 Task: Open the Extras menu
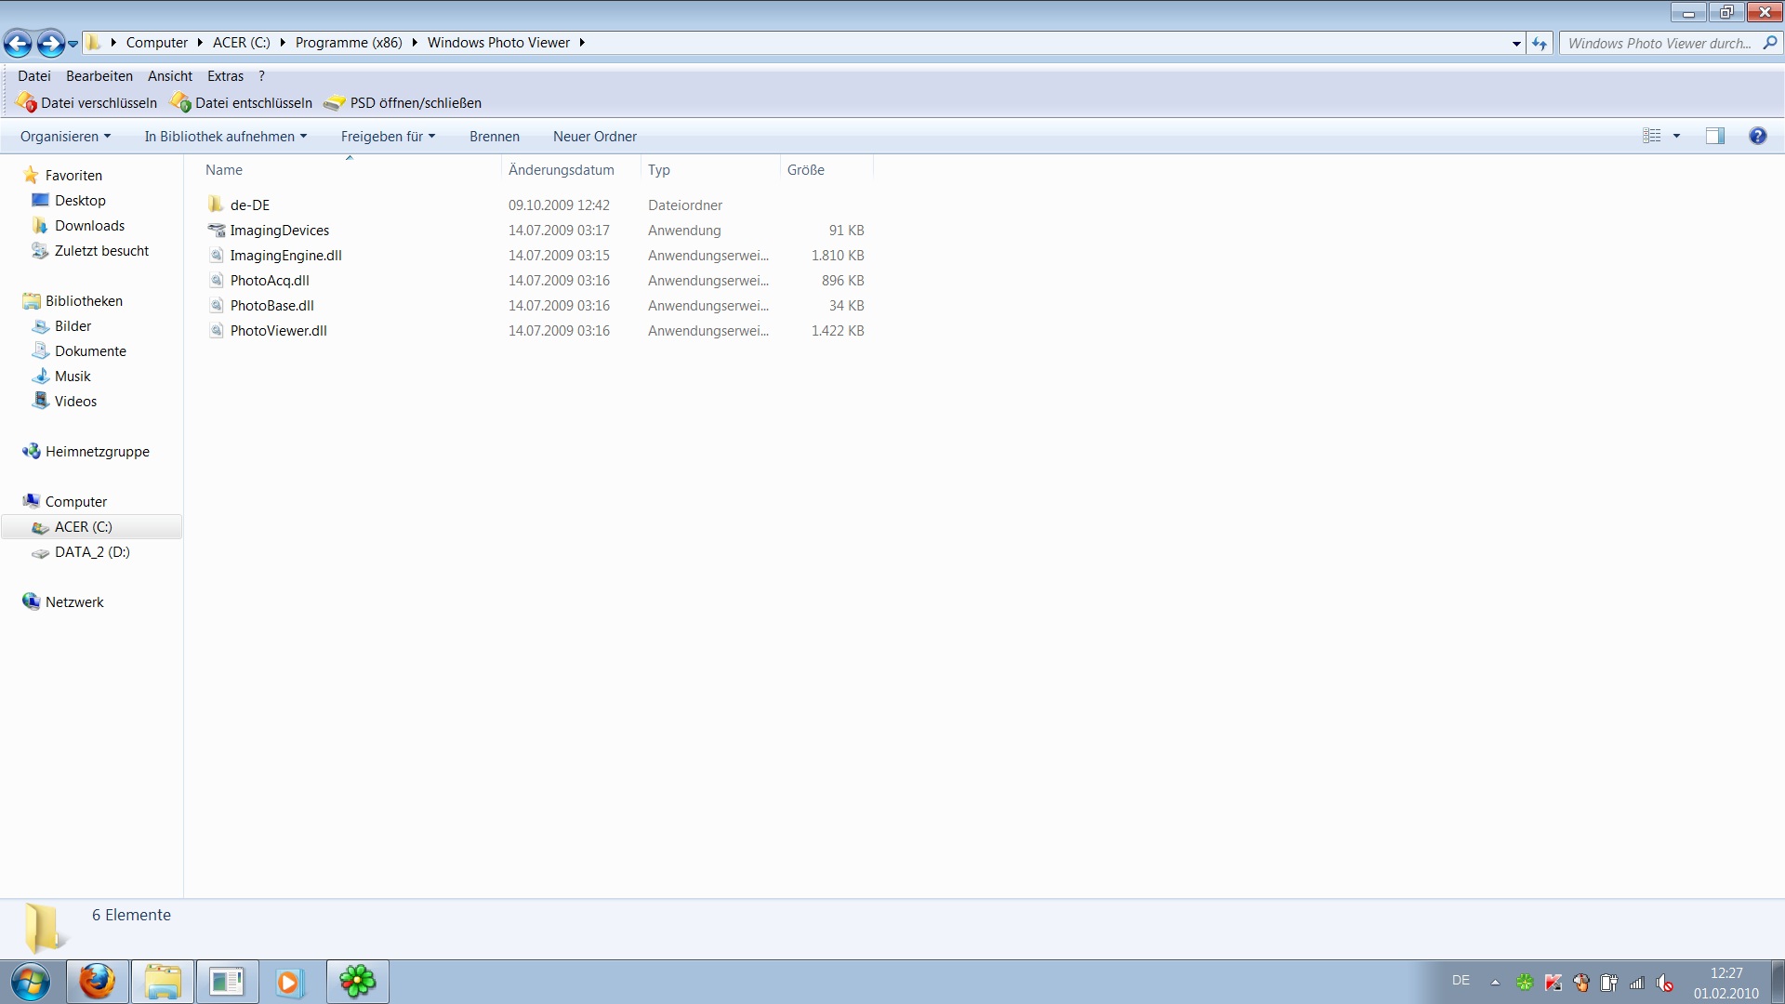[x=225, y=76]
